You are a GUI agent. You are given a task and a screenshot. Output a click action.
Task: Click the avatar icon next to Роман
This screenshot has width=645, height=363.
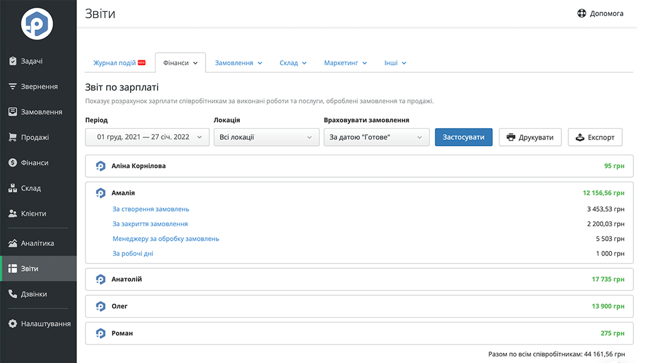point(100,334)
